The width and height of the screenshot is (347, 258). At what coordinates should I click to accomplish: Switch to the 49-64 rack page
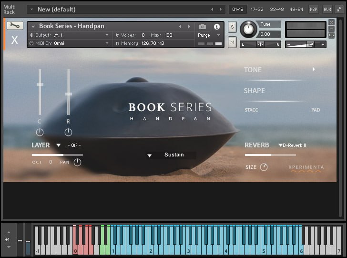(296, 10)
